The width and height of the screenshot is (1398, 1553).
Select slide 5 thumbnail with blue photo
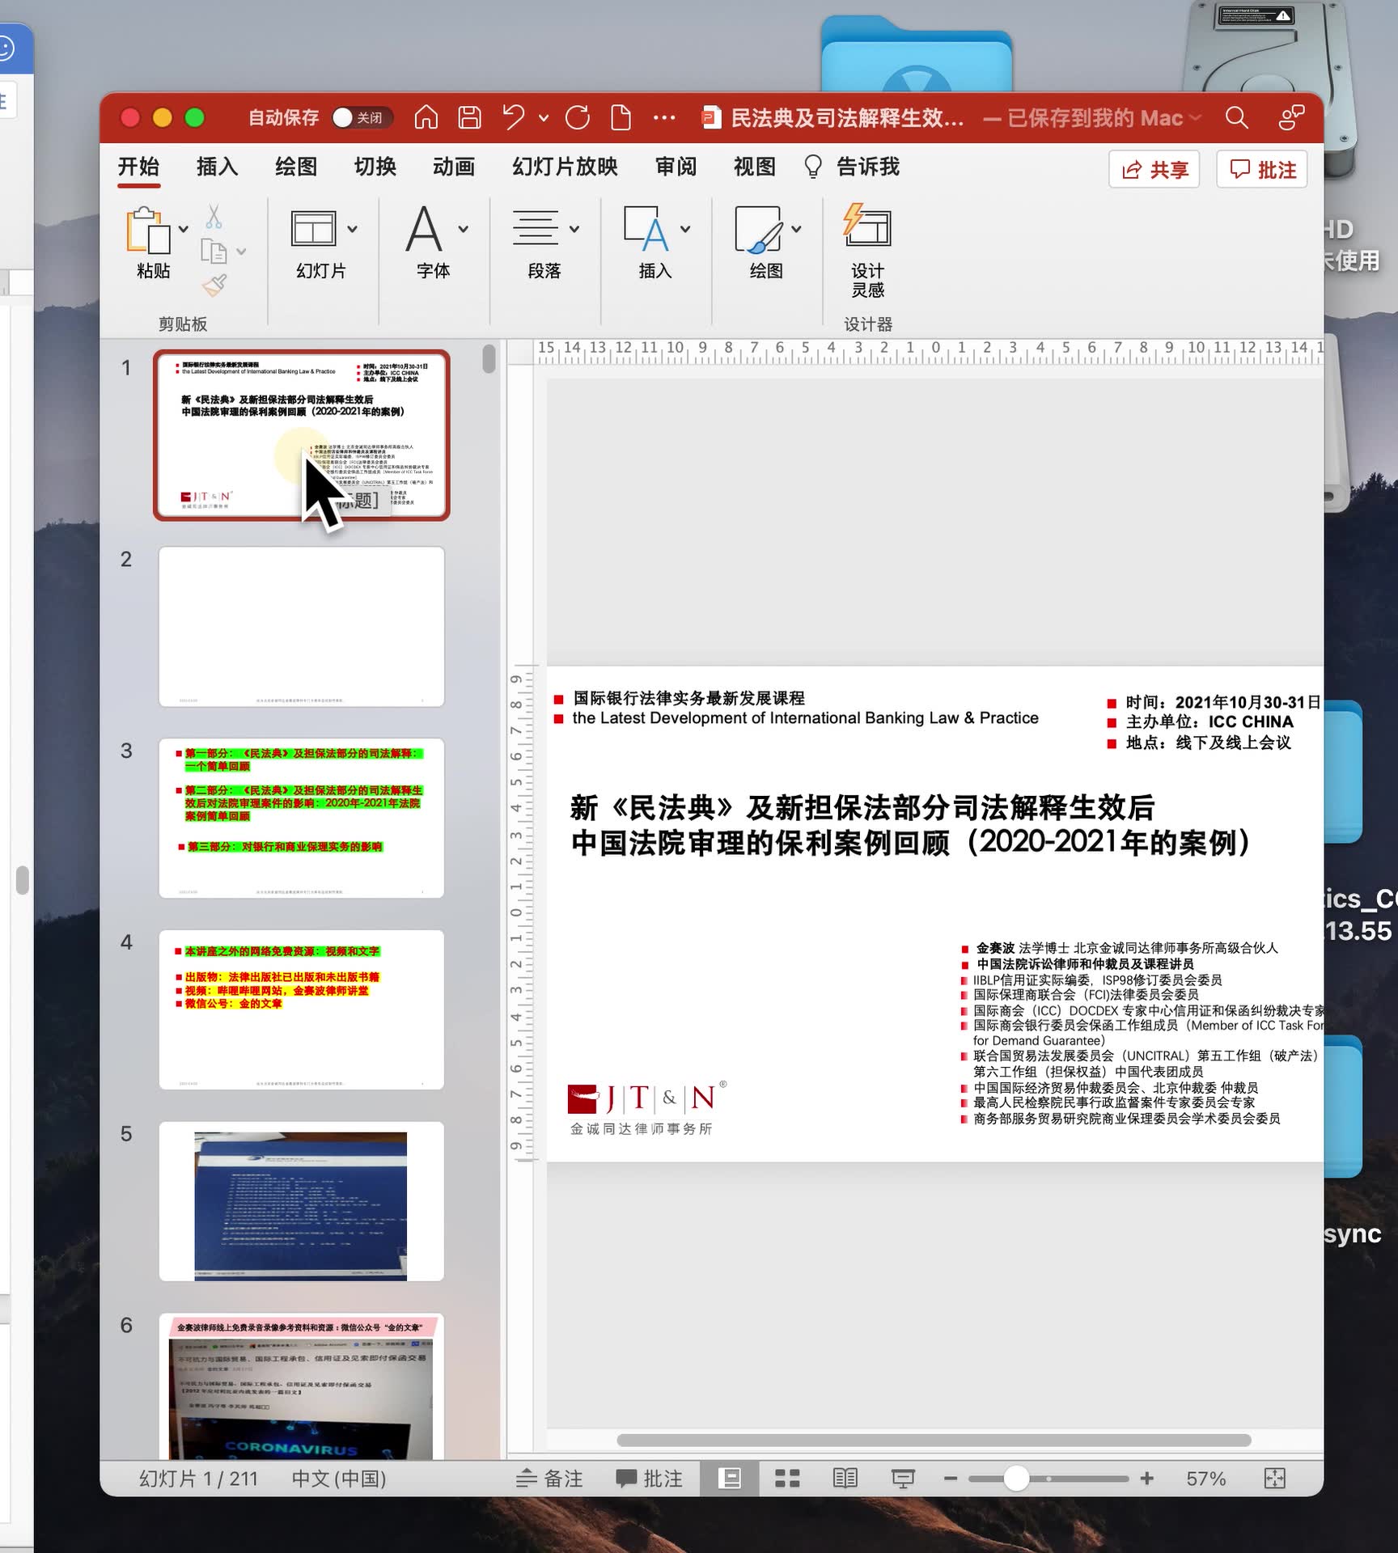pos(302,1201)
